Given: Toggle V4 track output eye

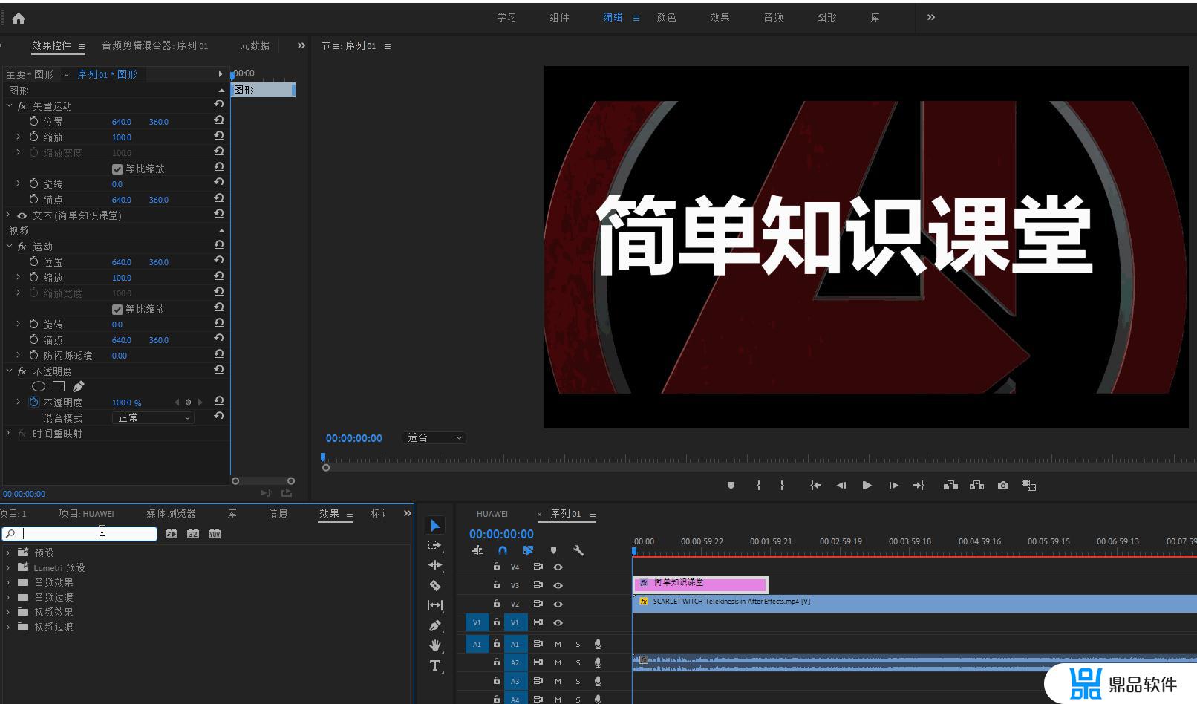Looking at the screenshot, I should click(x=558, y=567).
